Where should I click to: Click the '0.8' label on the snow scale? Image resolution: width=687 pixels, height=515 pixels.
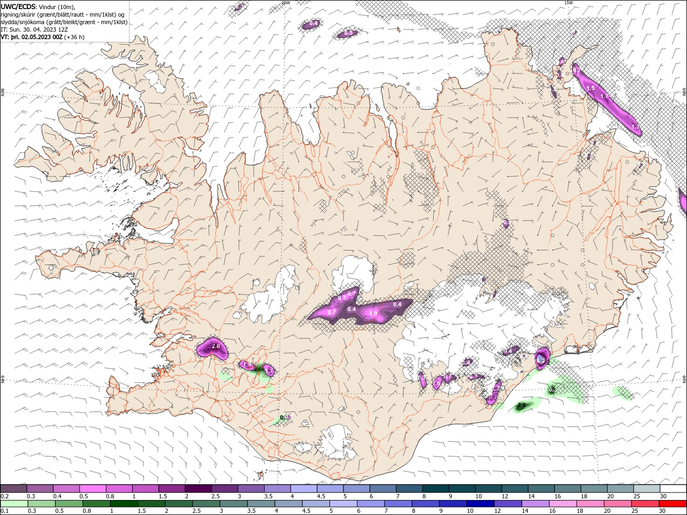coord(110,496)
